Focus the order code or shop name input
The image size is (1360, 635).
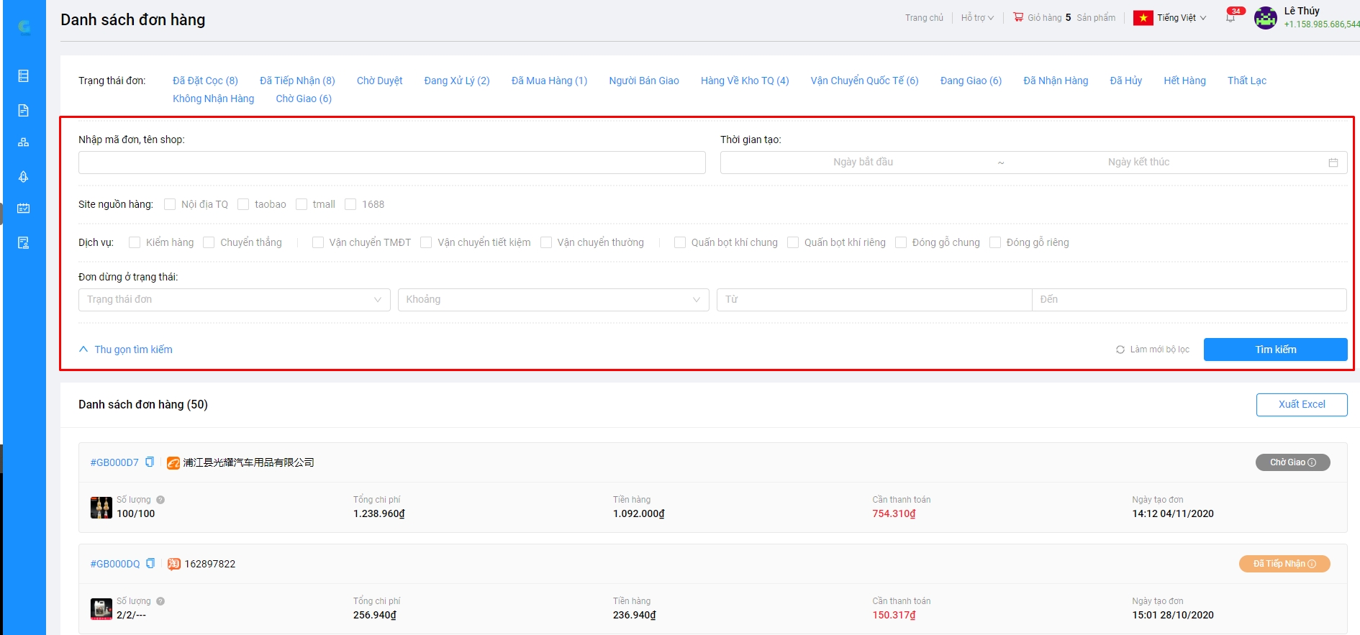pyautogui.click(x=391, y=163)
